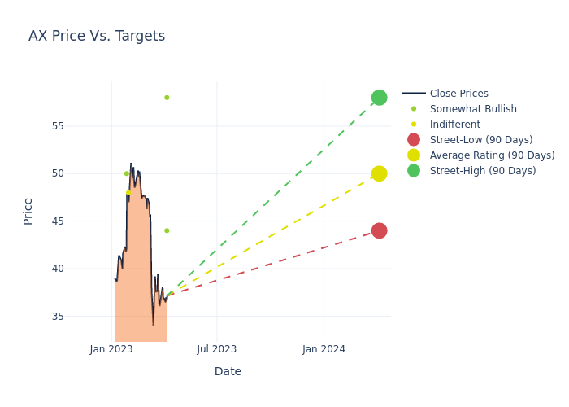Click the large green Street-High marker on the chart
The height and width of the screenshot is (407, 569).
tap(379, 98)
